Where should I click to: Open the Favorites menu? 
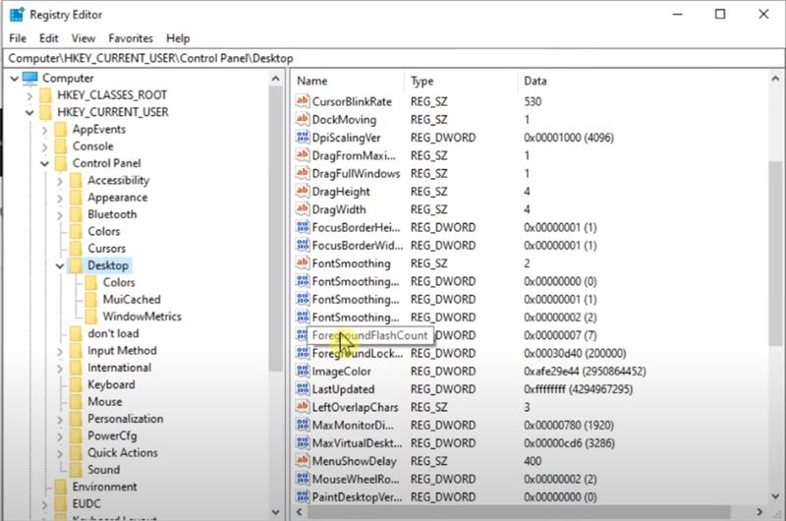click(131, 38)
